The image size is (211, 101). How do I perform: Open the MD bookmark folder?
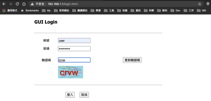coord(202,10)
